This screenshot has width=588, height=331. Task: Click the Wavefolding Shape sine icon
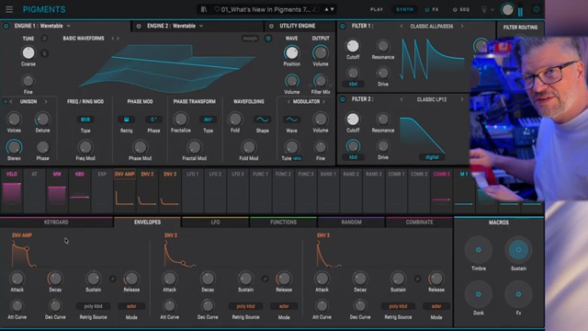pyautogui.click(x=262, y=120)
